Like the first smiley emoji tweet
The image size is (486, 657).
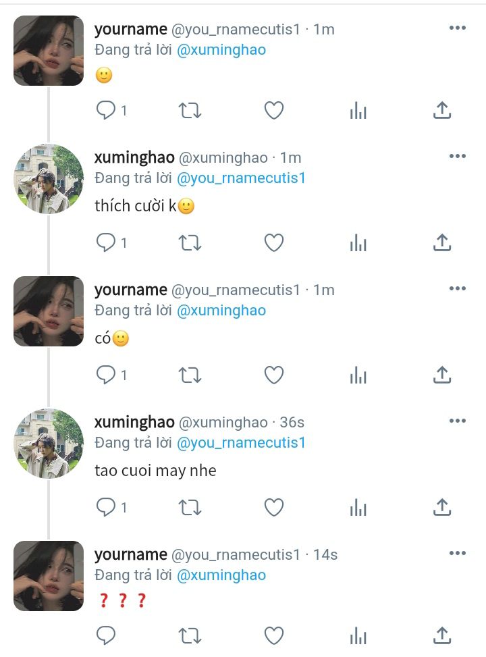[x=274, y=111]
